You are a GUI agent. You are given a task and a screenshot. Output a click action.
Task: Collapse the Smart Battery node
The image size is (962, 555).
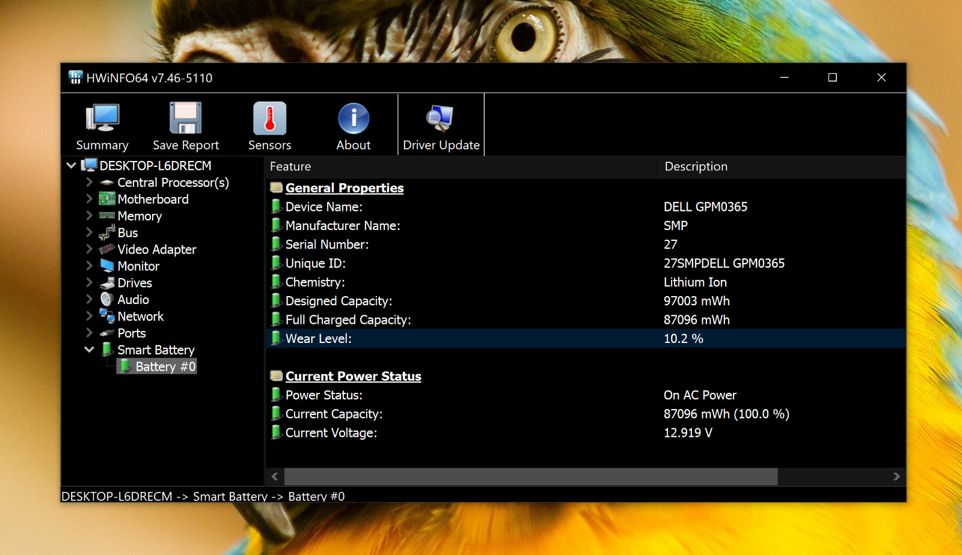coord(89,349)
